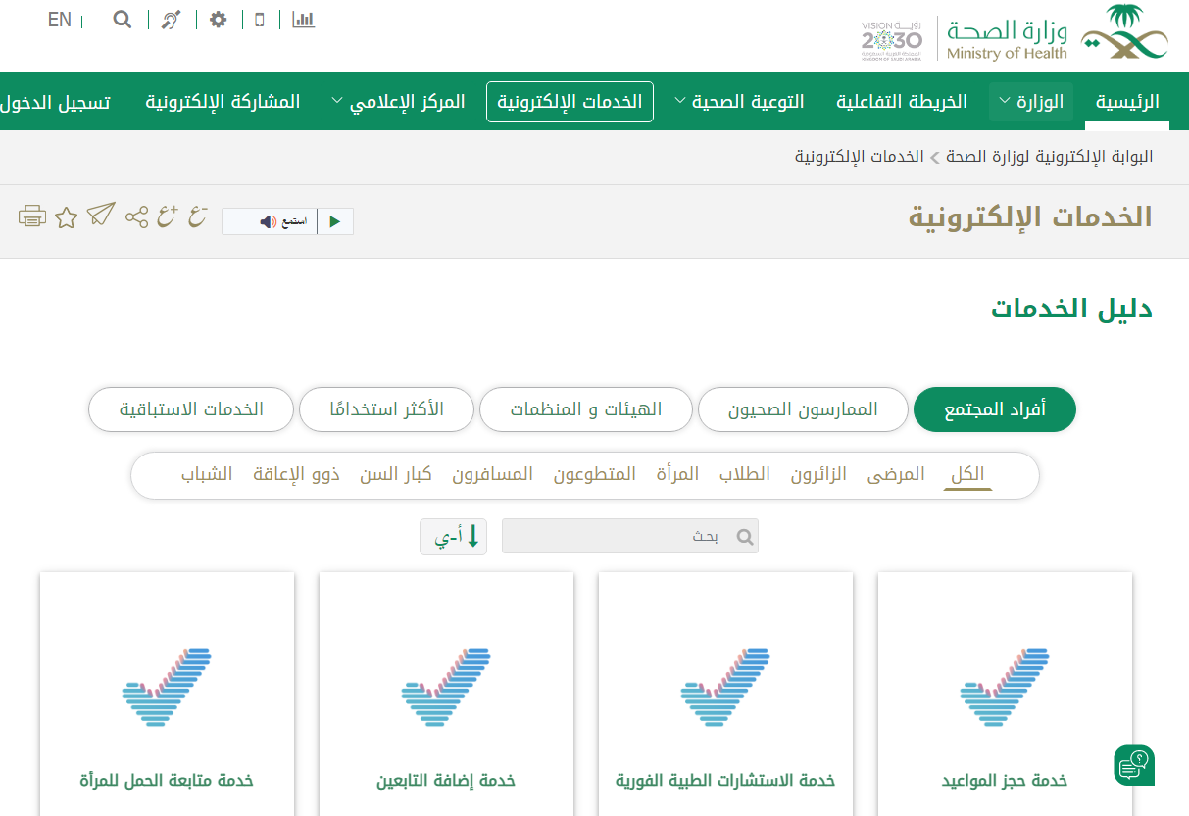
Task: Toggle the أ-ي alphabetical sort button
Action: click(x=453, y=537)
